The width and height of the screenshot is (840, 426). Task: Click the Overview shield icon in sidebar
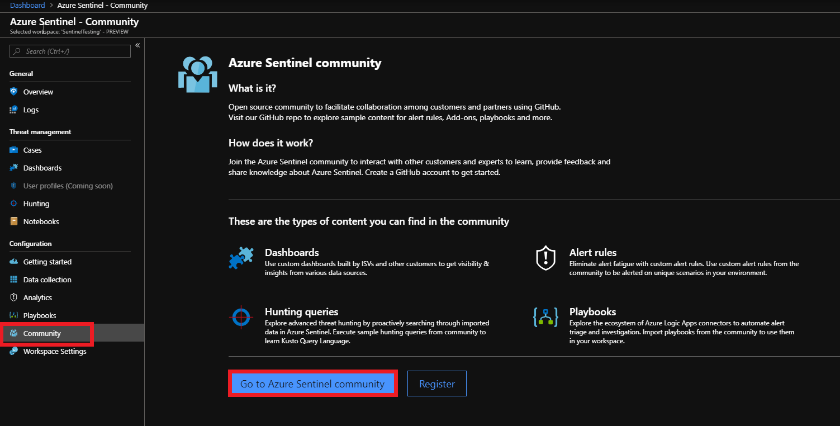pos(14,92)
